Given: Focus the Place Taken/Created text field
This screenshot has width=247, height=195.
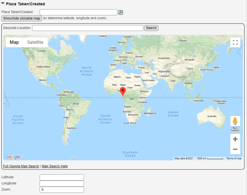Looking at the screenshot, I should coord(78,12).
